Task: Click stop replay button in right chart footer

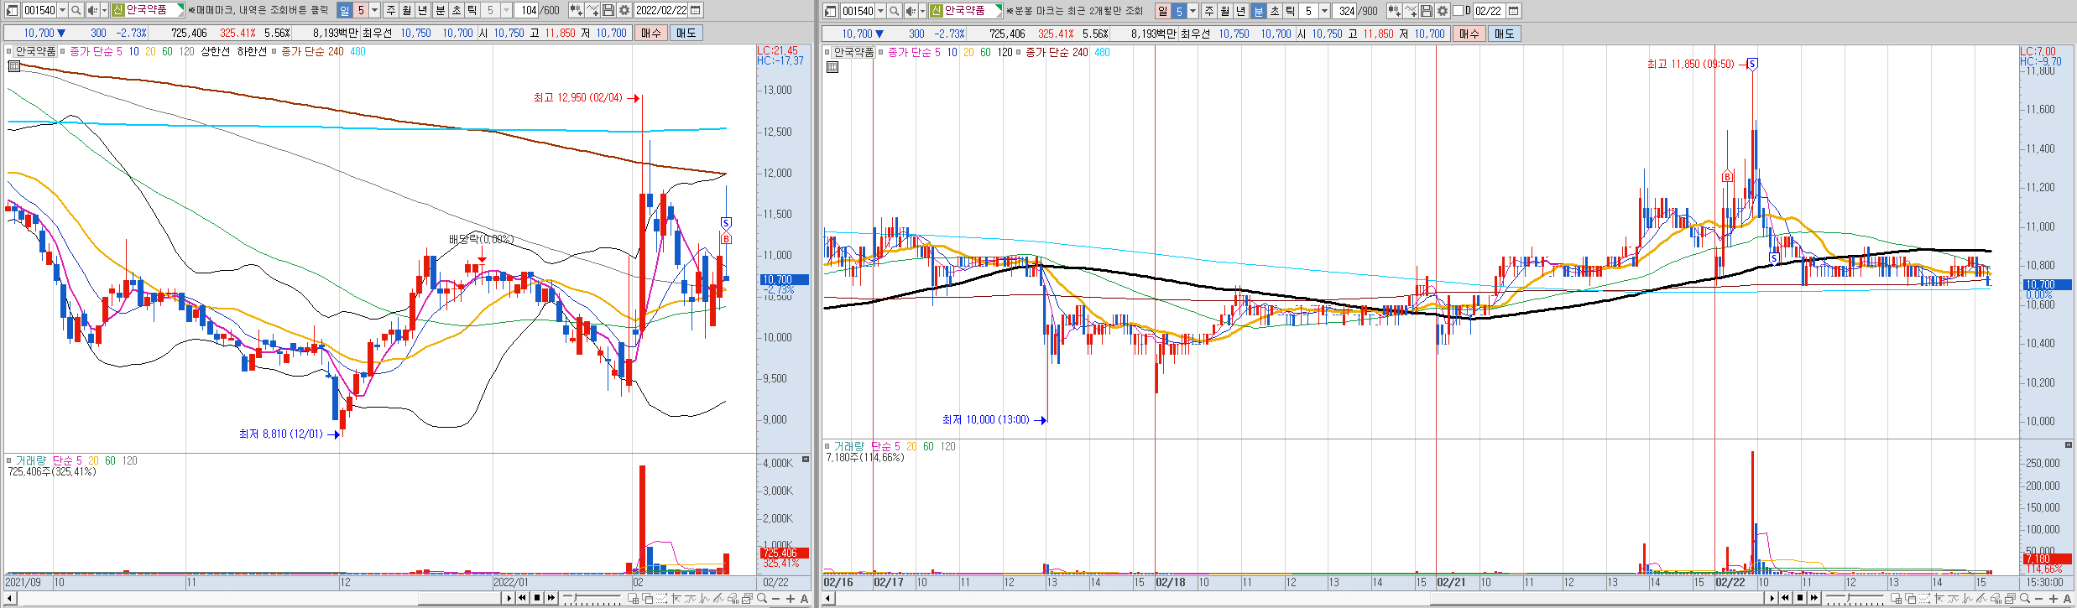Action: [x=1800, y=598]
